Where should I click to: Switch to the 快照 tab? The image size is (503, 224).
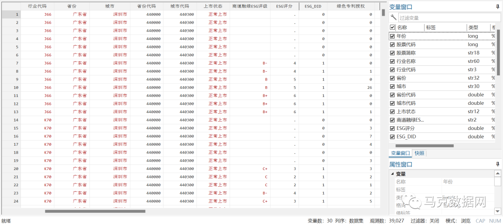click(x=419, y=153)
